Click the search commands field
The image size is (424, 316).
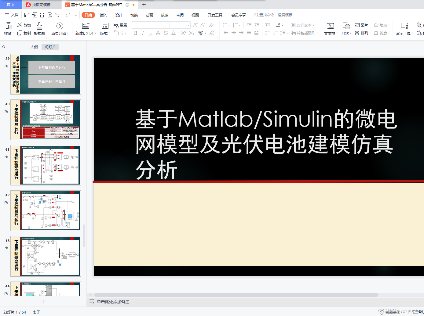273,15
